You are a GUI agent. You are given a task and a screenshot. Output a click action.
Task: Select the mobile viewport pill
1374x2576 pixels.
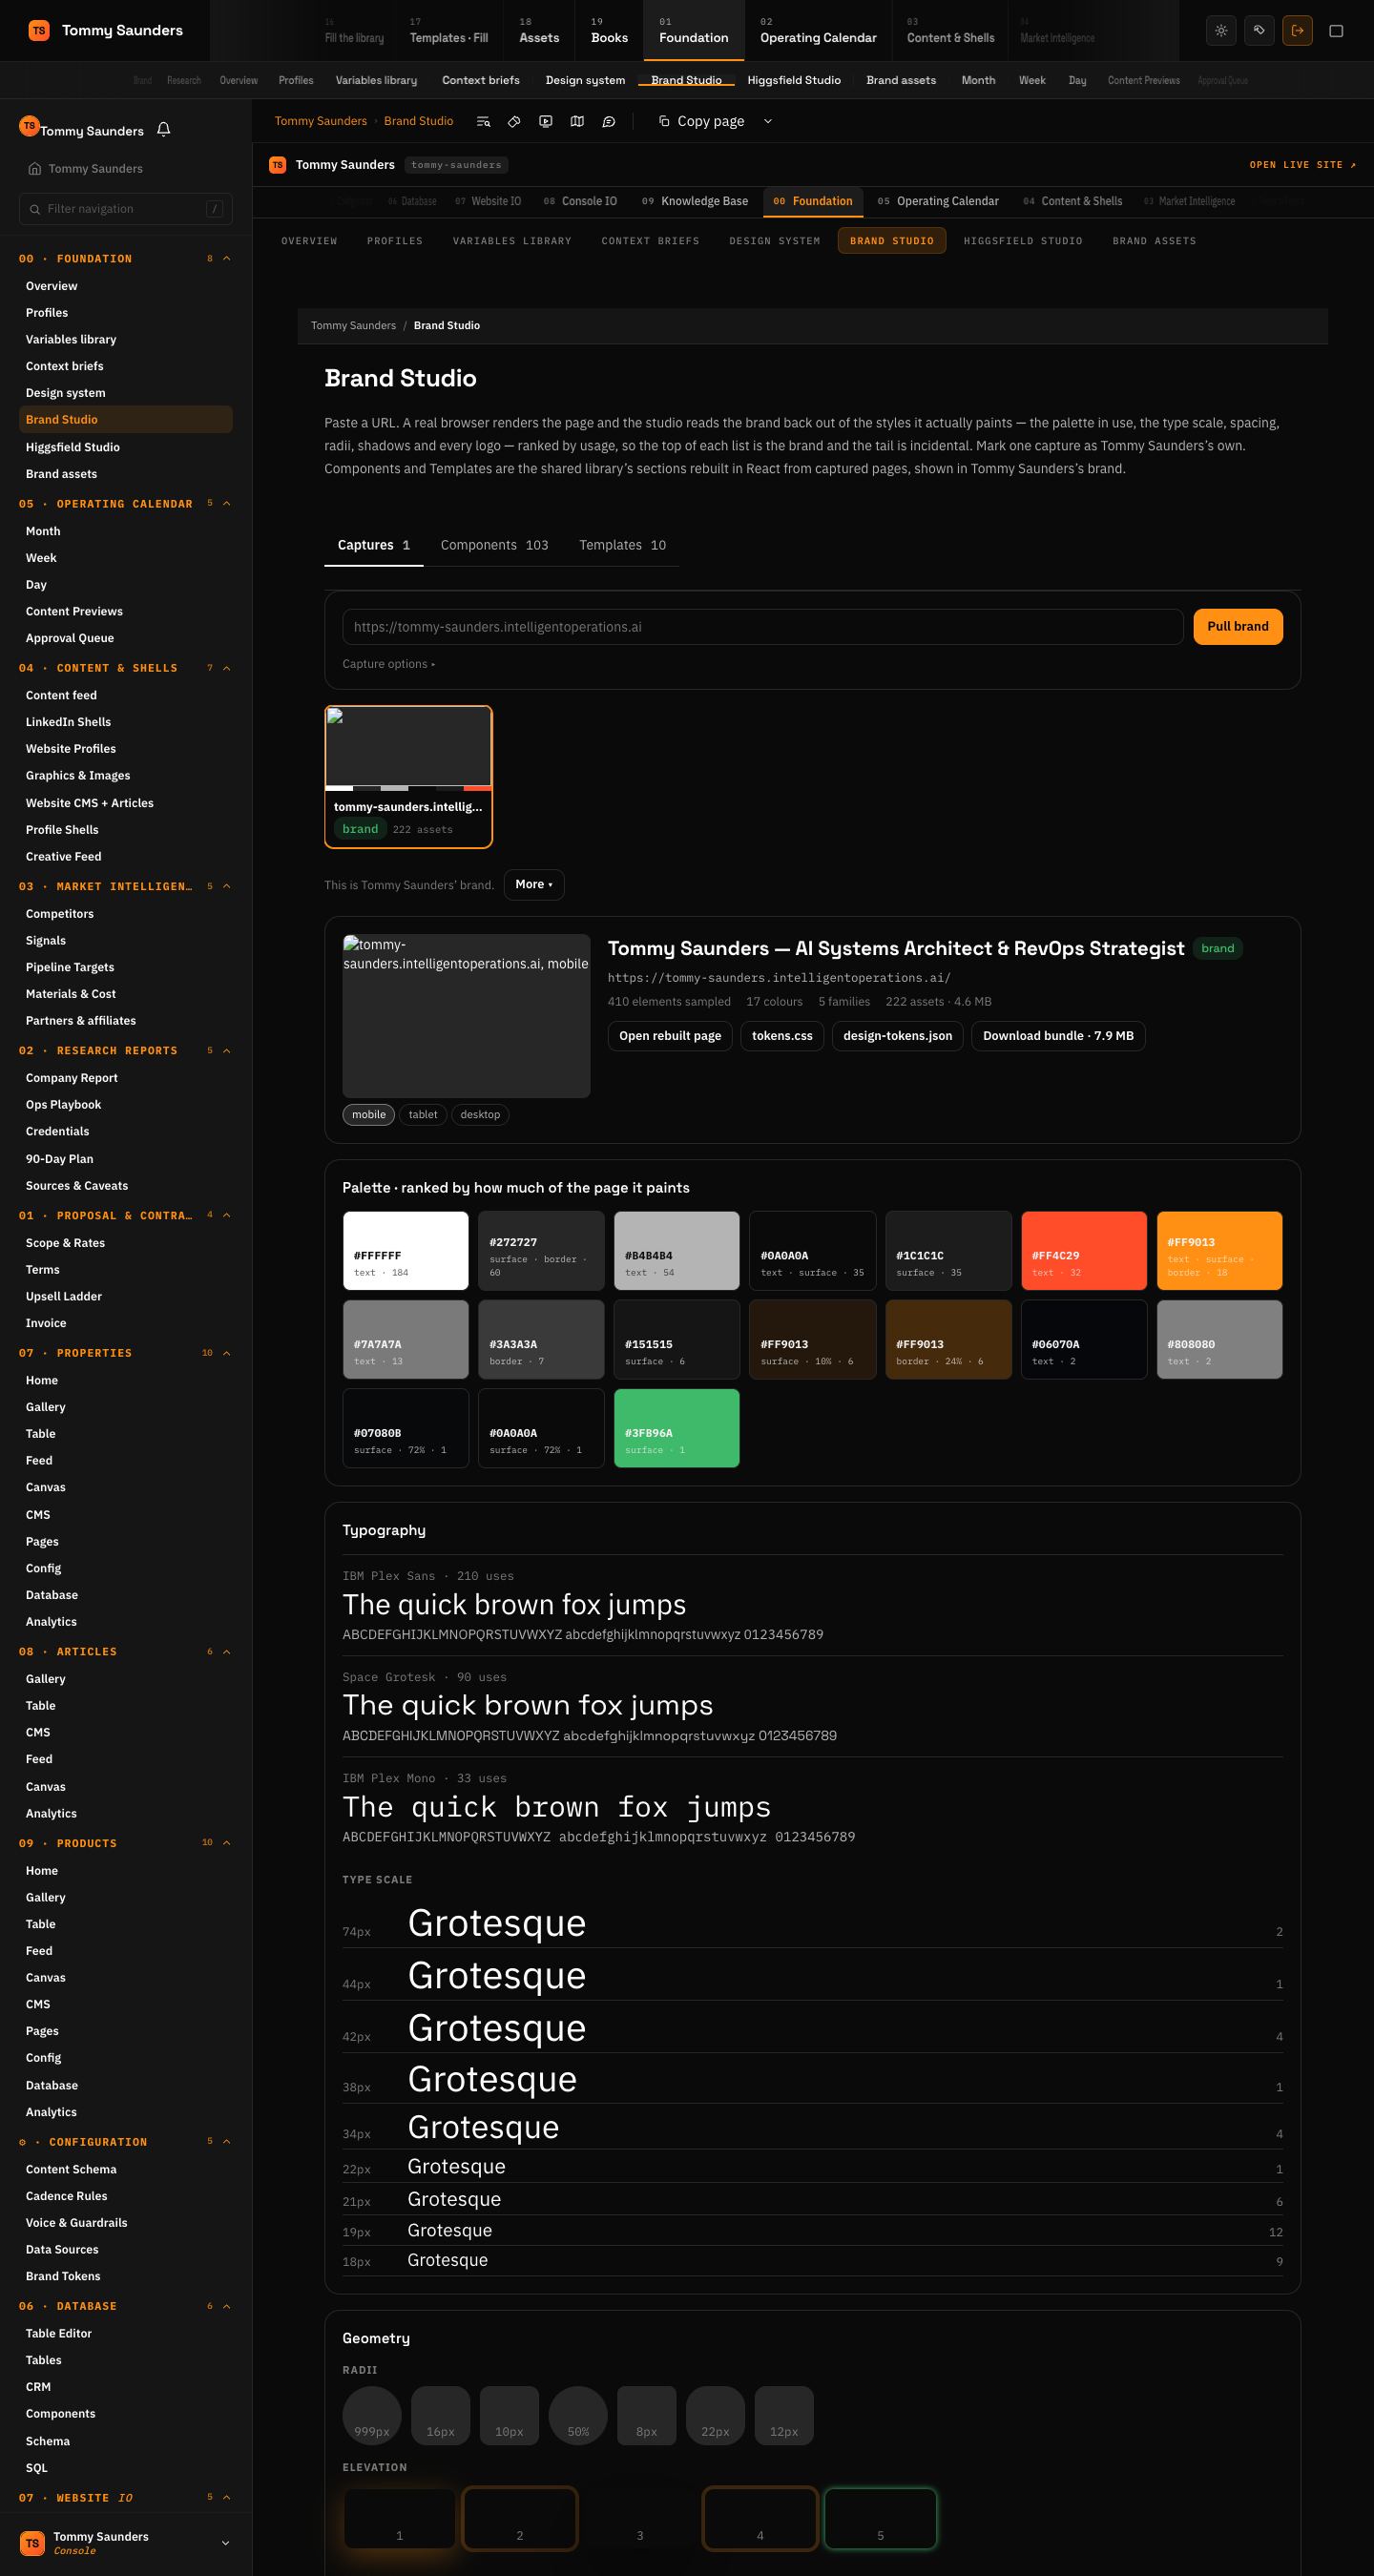tap(369, 1115)
